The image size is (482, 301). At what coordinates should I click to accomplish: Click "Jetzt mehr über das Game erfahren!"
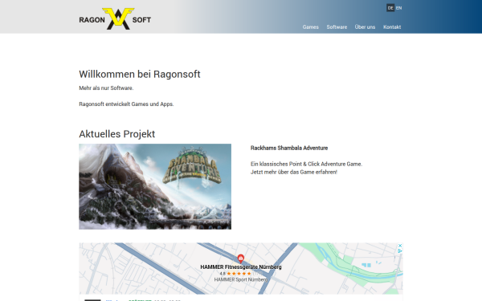(x=294, y=172)
